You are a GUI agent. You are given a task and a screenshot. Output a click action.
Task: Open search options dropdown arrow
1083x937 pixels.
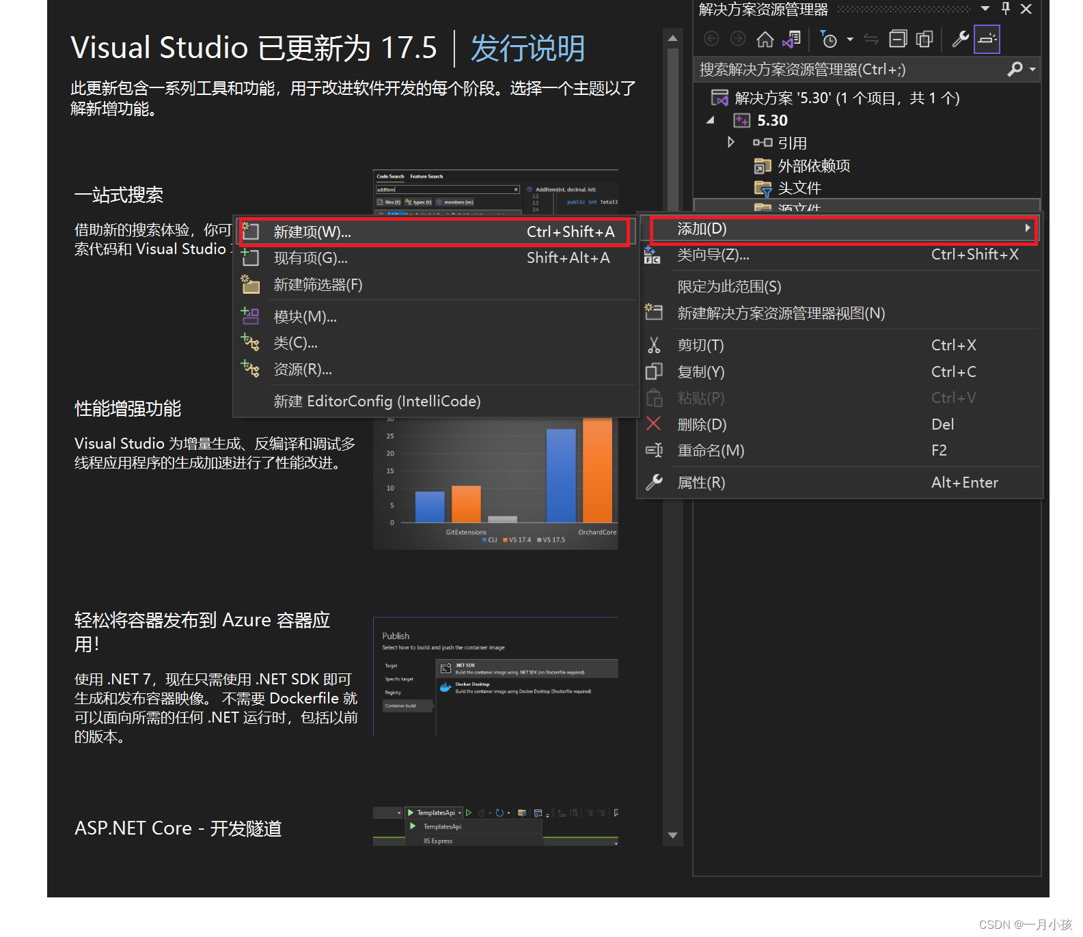[x=1032, y=70]
